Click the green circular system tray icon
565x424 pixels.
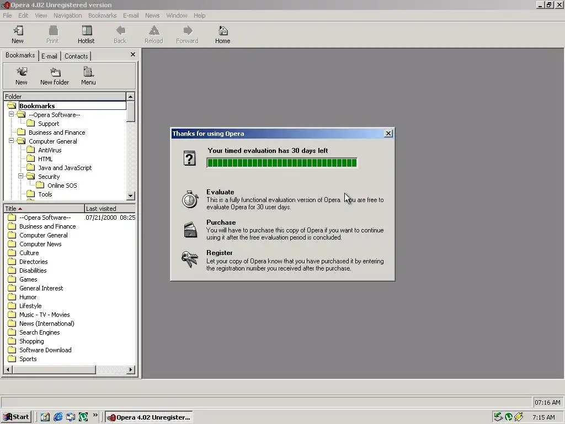[x=508, y=417]
